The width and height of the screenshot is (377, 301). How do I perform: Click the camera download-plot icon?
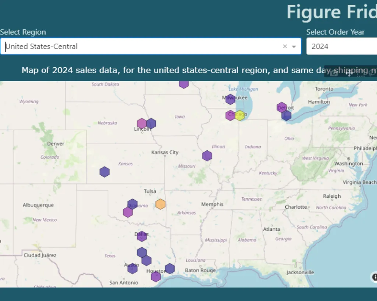(334, 73)
